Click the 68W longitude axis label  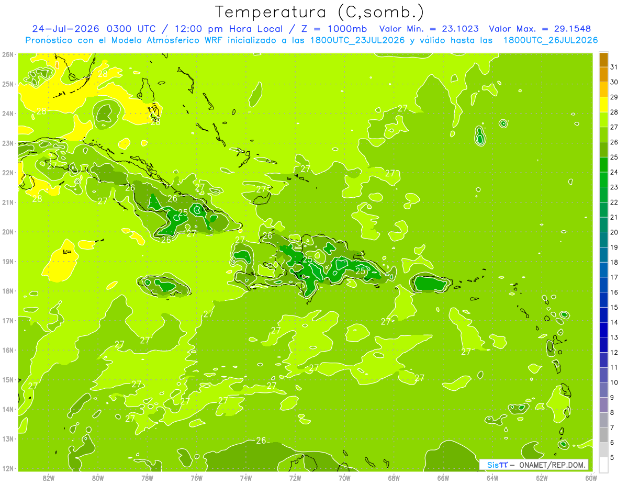[394, 477]
